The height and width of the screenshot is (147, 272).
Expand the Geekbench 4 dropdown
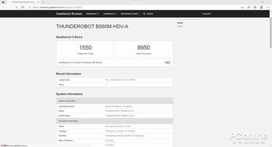click(110, 14)
